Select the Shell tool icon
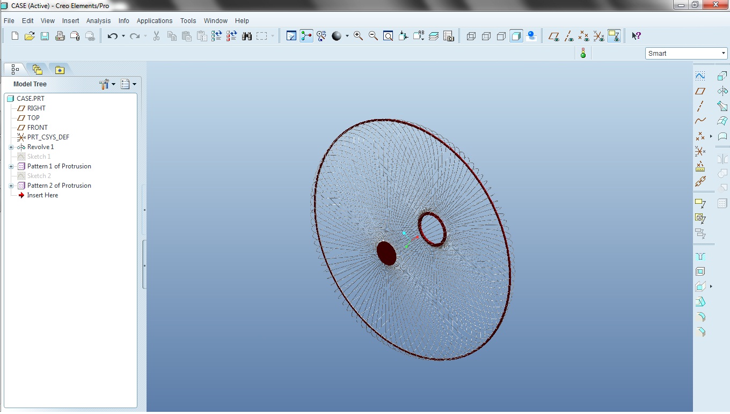The image size is (730, 414). click(x=700, y=272)
